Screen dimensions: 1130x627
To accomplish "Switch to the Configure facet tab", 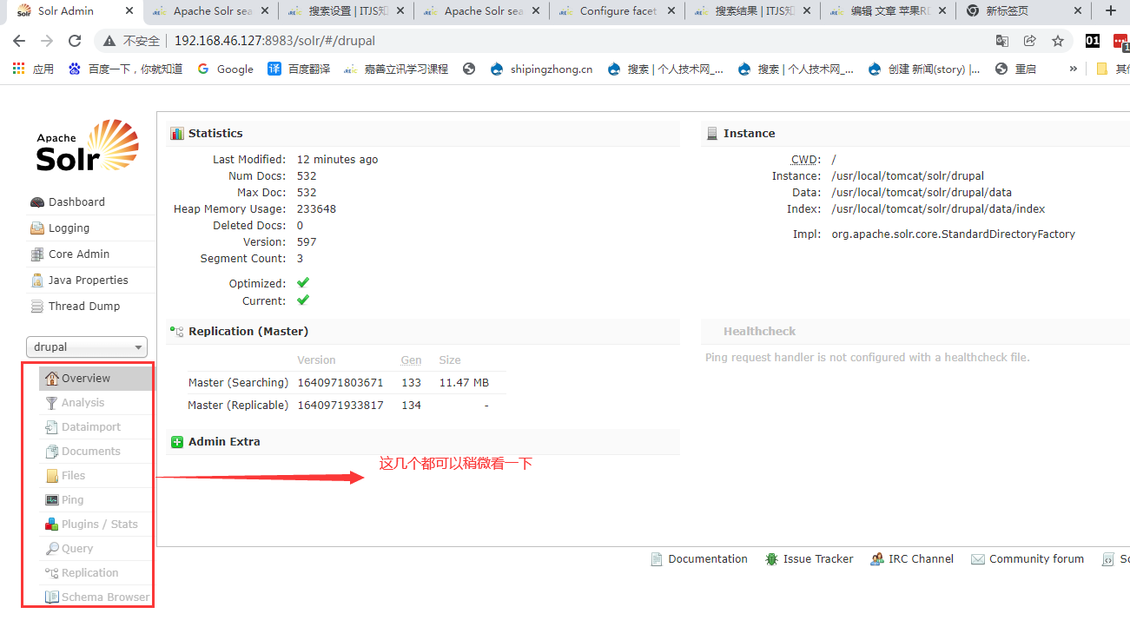I will coord(617,11).
